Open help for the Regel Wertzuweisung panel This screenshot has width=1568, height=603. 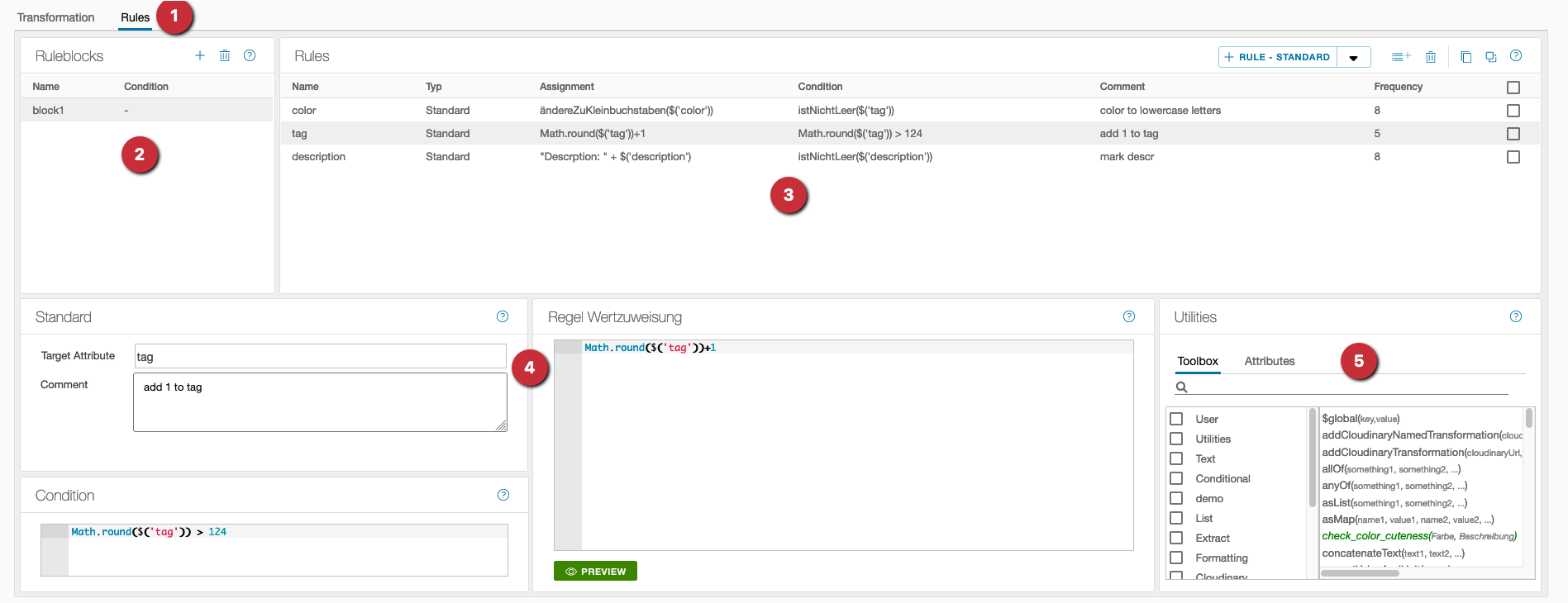tap(1129, 316)
